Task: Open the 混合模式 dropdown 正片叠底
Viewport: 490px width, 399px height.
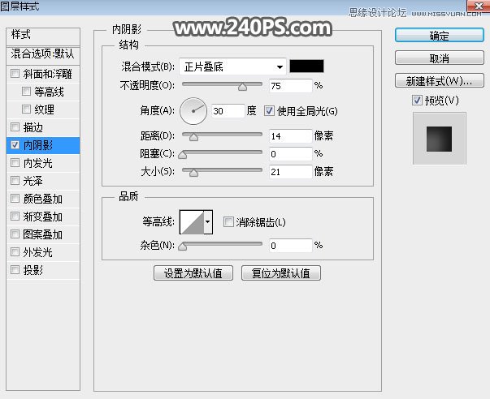Action: tap(232, 66)
